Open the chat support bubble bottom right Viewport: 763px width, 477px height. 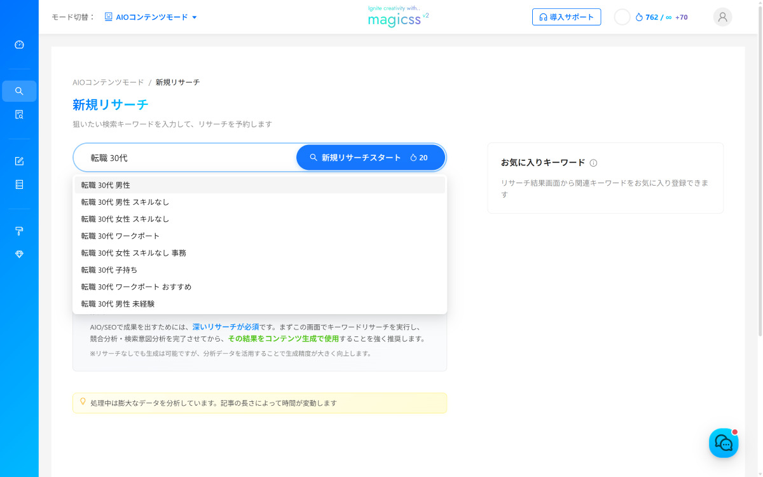tap(724, 443)
